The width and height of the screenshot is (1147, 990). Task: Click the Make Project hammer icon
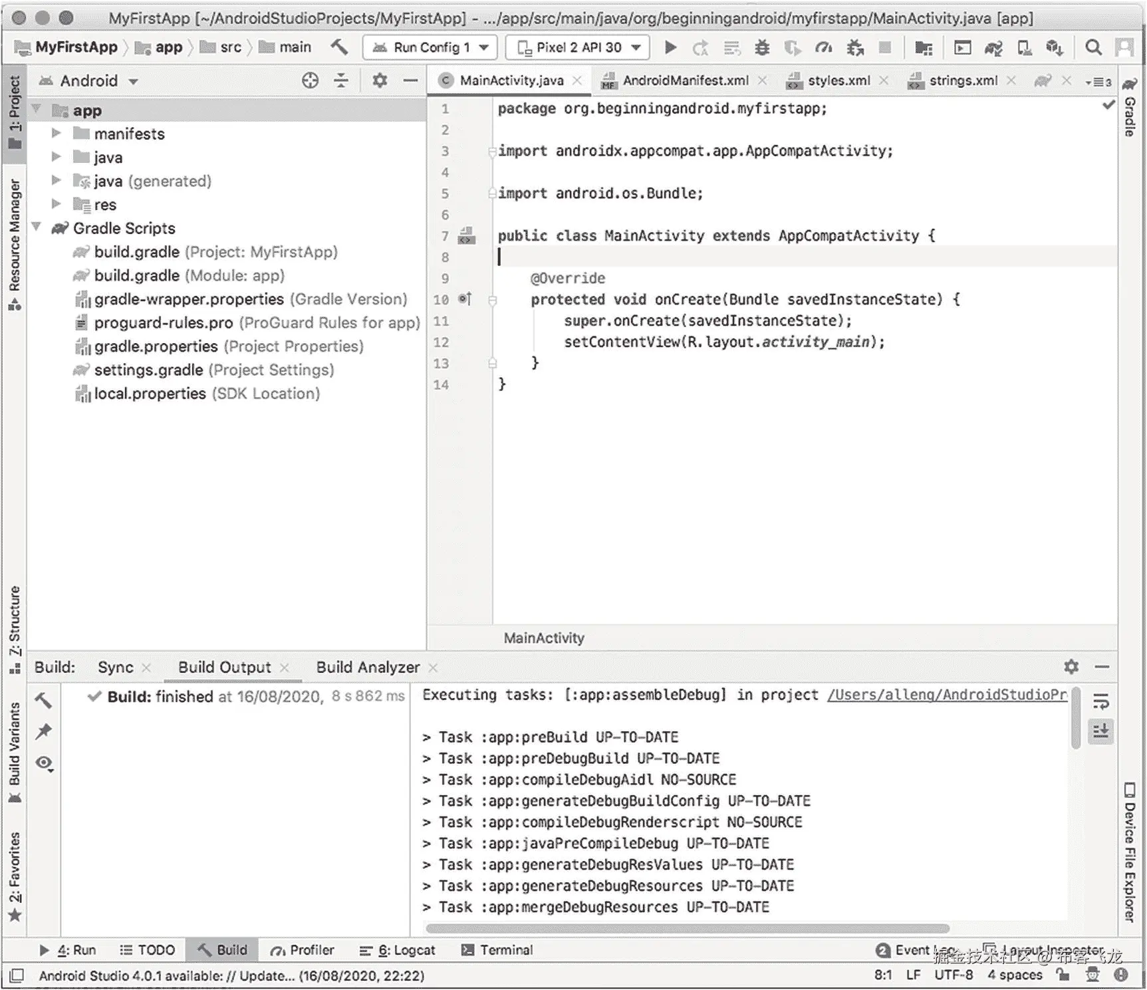[x=339, y=47]
